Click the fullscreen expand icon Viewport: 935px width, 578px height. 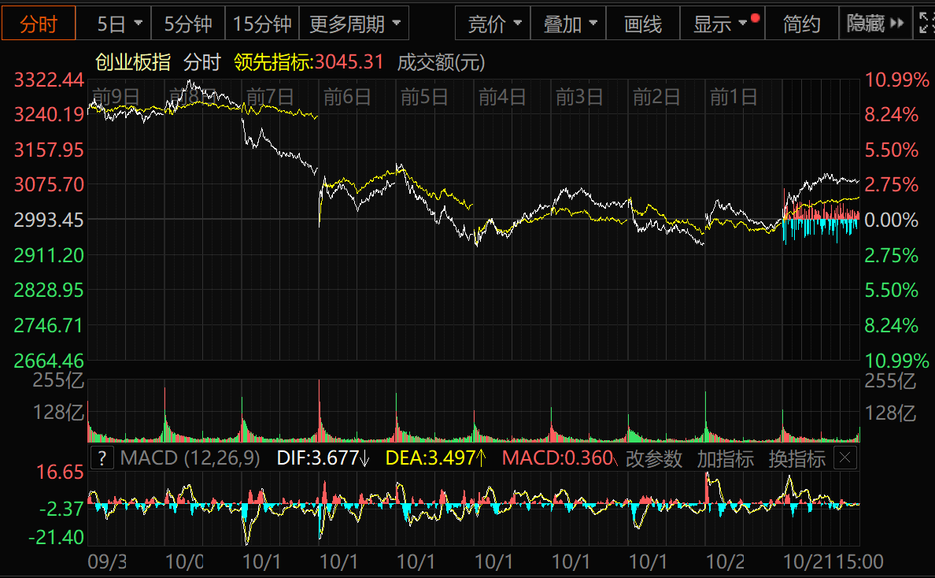tap(926, 24)
